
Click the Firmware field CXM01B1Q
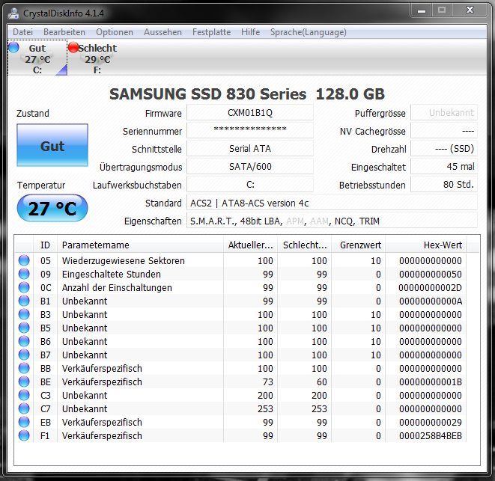250,113
